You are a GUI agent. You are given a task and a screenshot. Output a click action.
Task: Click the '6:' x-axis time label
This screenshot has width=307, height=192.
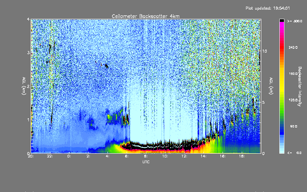127,156
